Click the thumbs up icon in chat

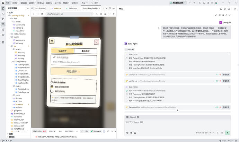(x=216, y=15)
